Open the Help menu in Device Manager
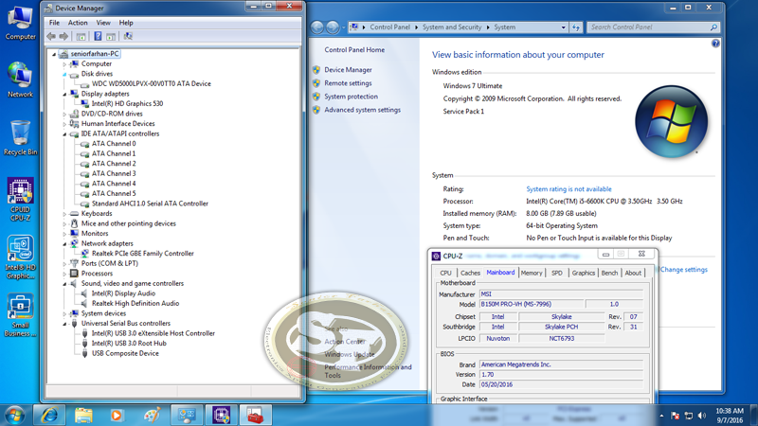758x426 pixels. (x=126, y=23)
